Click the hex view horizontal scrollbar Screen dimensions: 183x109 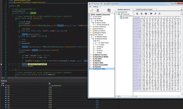(x=157, y=96)
